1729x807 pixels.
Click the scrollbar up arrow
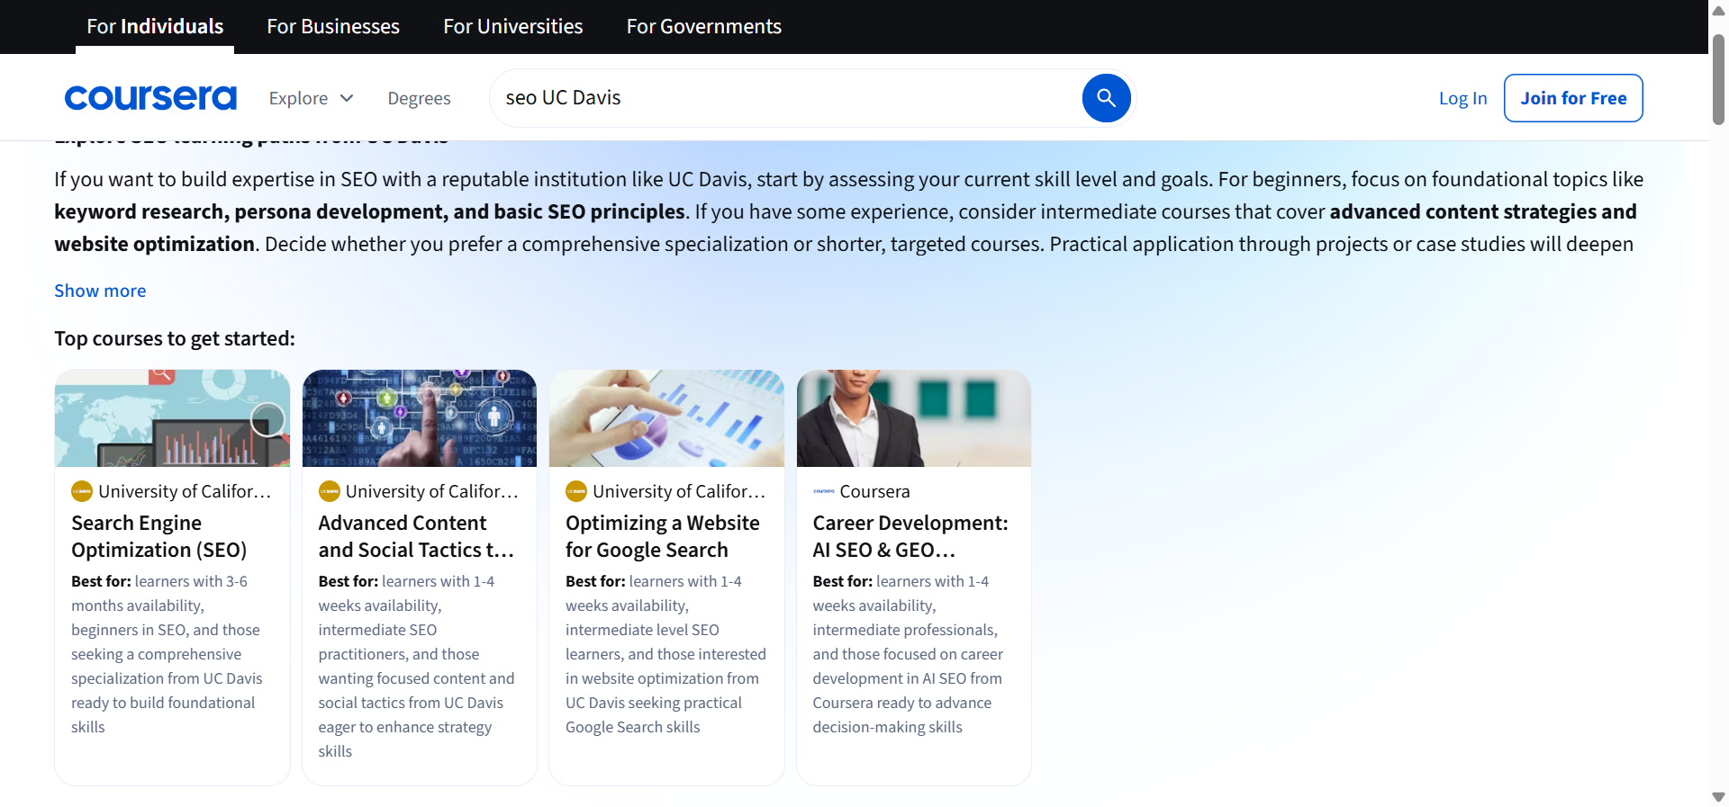pyautogui.click(x=1716, y=10)
